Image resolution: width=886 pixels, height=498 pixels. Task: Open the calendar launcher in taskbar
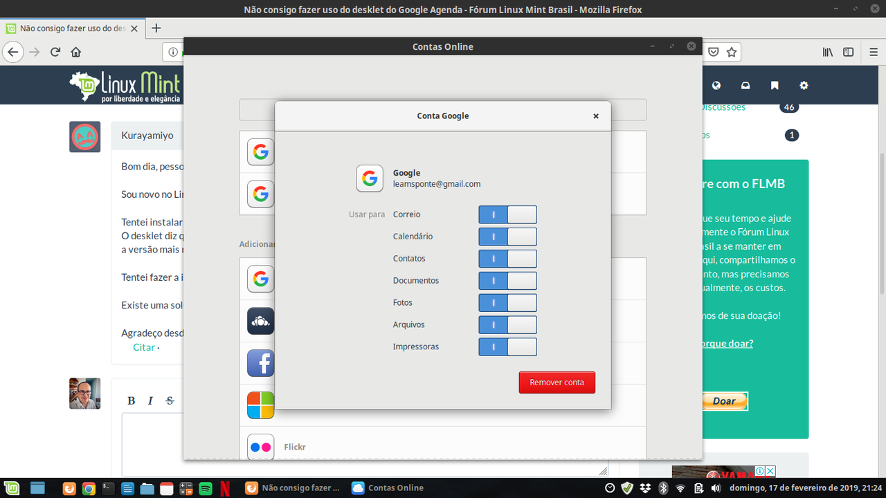click(x=166, y=488)
